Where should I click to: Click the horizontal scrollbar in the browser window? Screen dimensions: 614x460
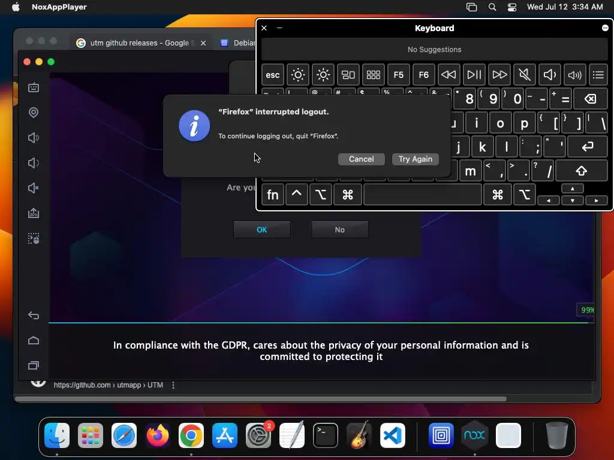[260, 399]
